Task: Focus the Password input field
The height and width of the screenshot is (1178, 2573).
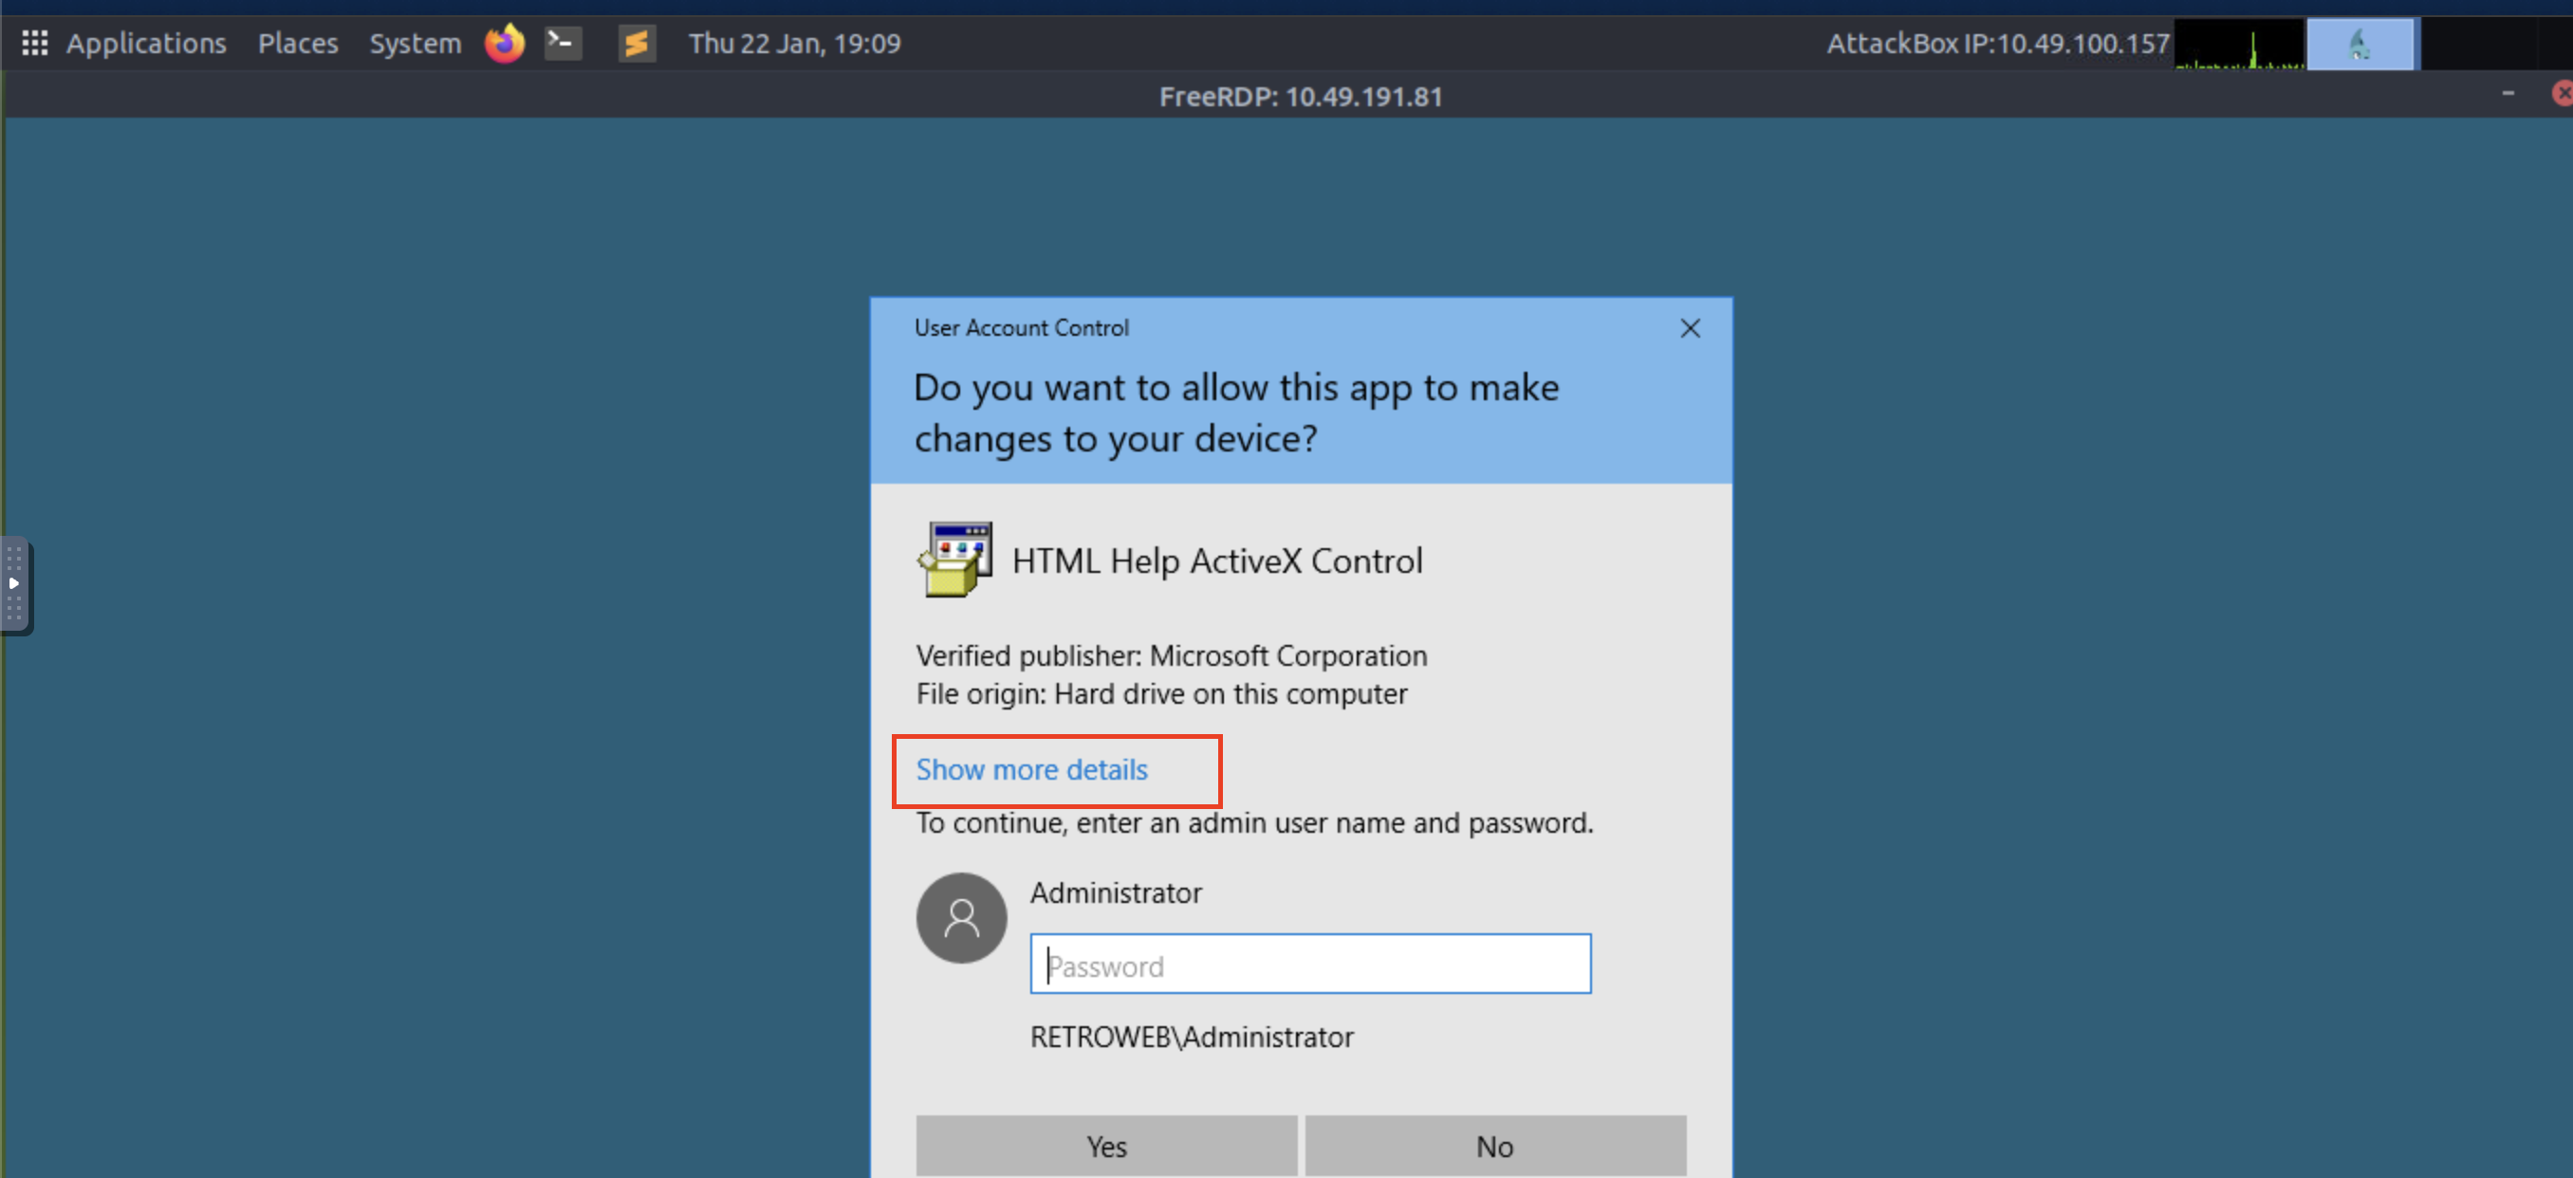Action: coord(1309,965)
